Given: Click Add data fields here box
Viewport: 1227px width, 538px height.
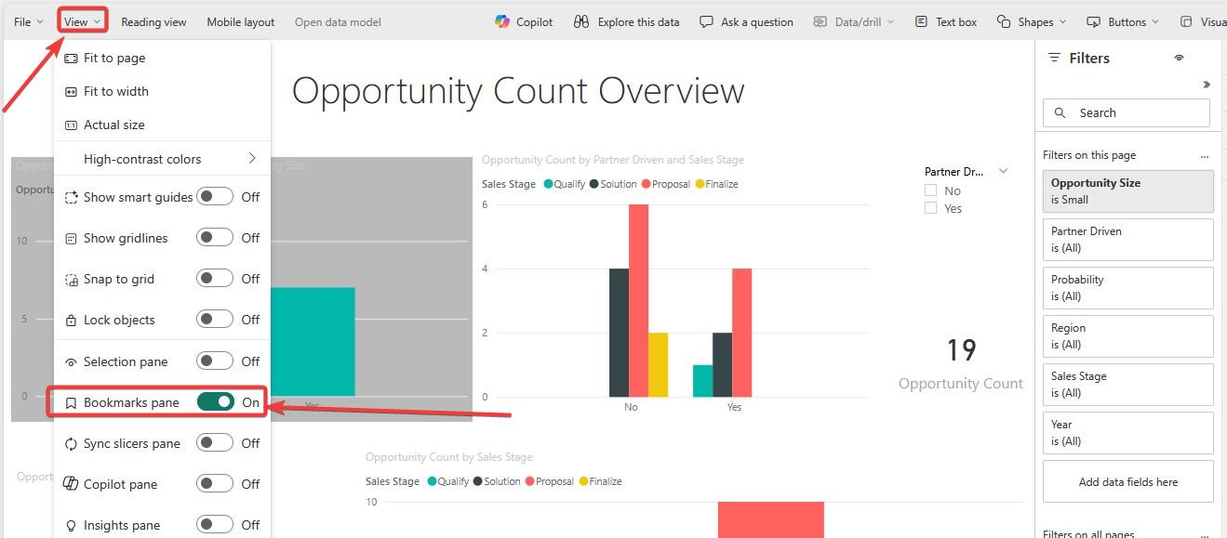Looking at the screenshot, I should coord(1128,481).
